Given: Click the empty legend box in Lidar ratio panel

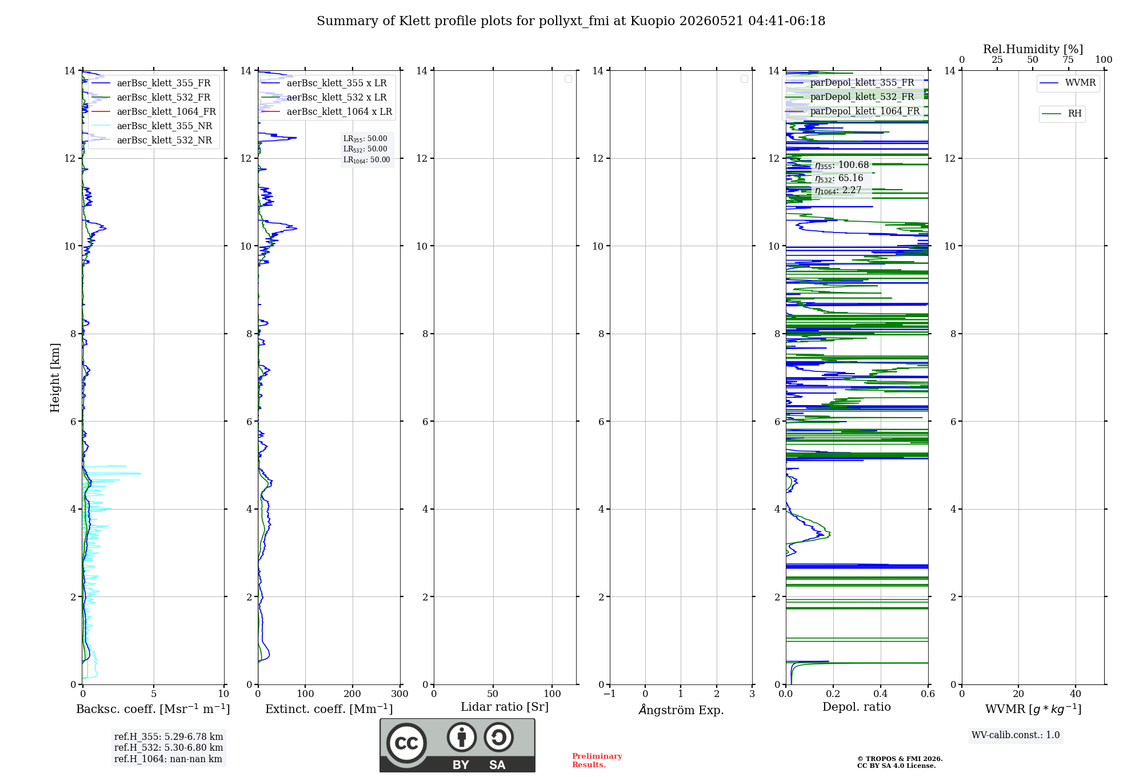Looking at the screenshot, I should point(568,79).
